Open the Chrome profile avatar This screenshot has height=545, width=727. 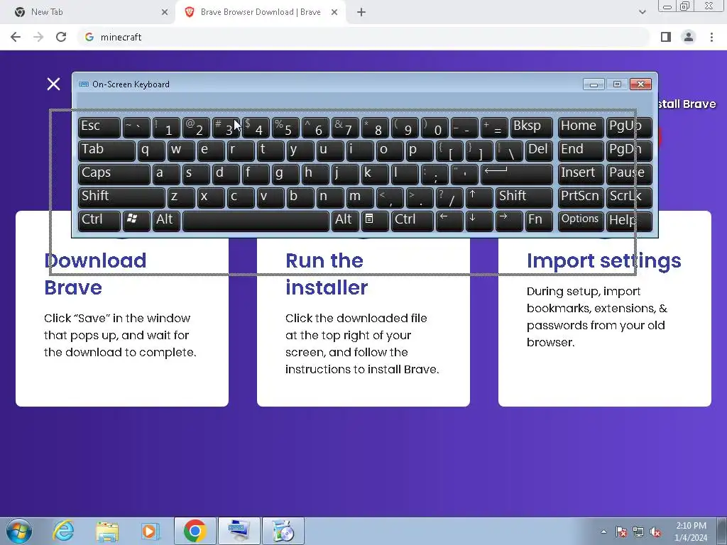tap(689, 37)
